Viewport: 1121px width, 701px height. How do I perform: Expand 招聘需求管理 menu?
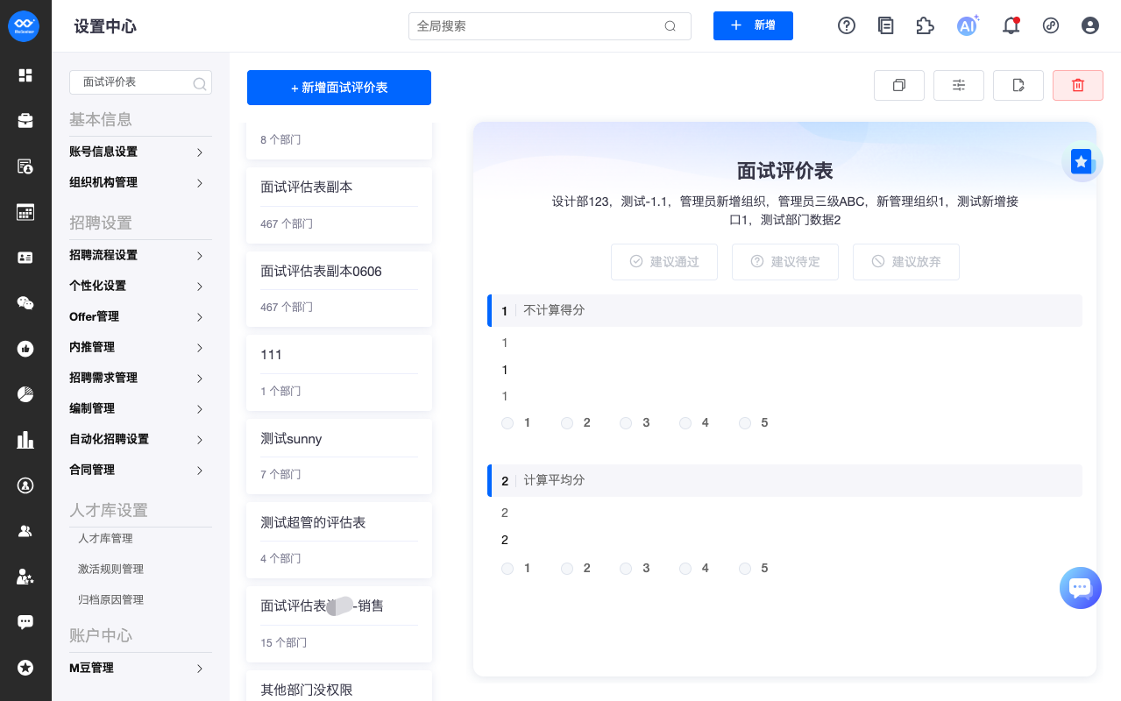(140, 378)
